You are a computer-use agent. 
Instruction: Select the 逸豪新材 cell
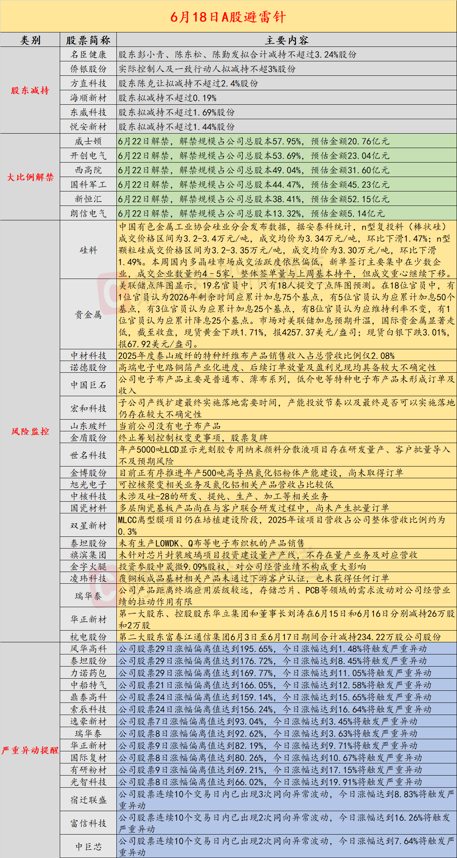coord(88,721)
